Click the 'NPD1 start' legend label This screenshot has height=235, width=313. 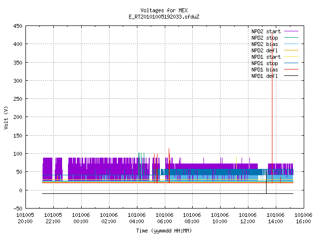click(x=266, y=57)
